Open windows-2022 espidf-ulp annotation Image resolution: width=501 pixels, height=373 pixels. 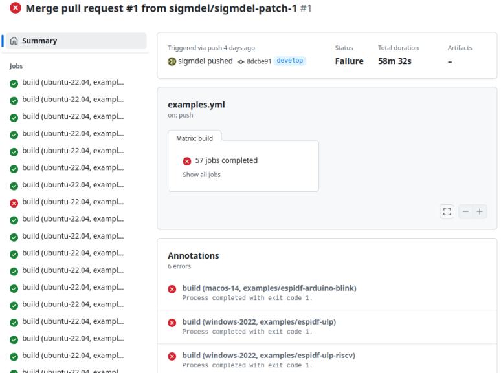pyautogui.click(x=259, y=321)
